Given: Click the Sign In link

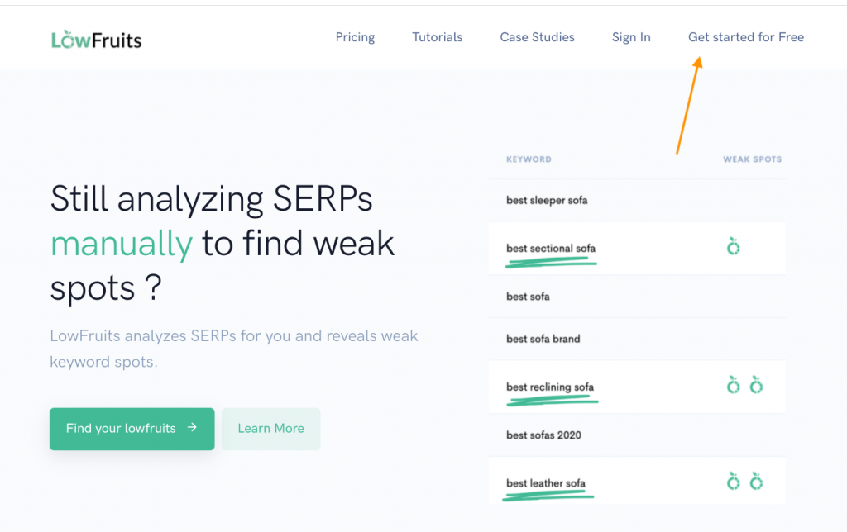Looking at the screenshot, I should coord(631,37).
